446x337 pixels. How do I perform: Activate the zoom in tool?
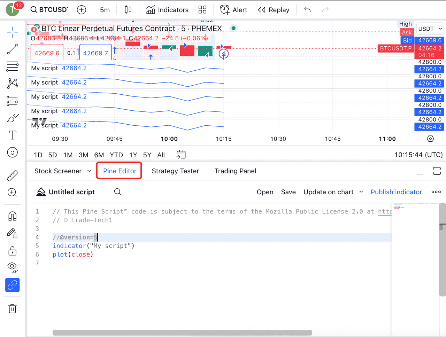(13, 193)
